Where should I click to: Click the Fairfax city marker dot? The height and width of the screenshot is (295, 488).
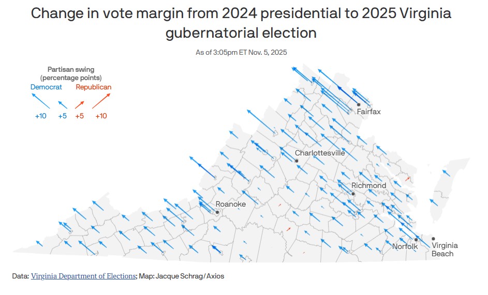[359, 104]
